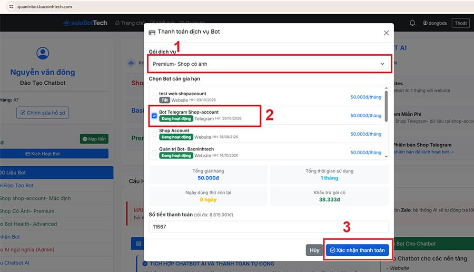The image size is (474, 272).
Task: Click the 'Thoát' logout button
Action: click(461, 23)
